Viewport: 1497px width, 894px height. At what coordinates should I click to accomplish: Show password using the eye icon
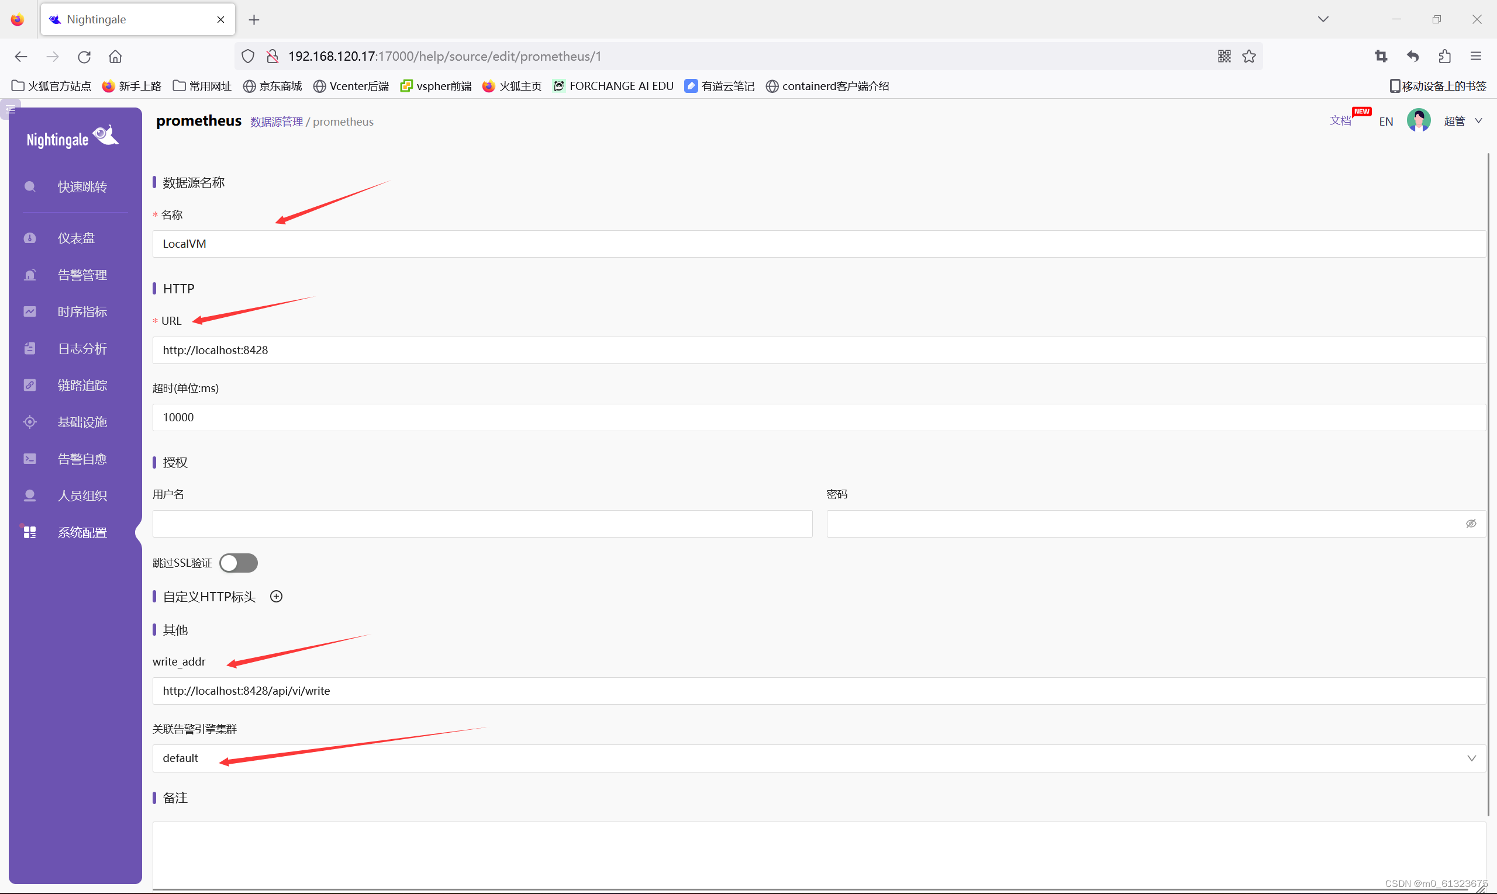coord(1471,524)
